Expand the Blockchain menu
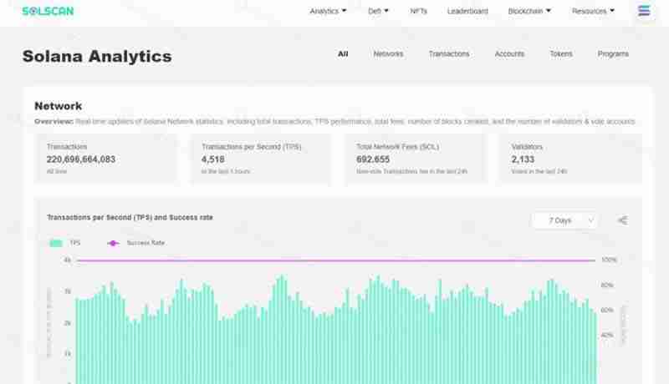 pyautogui.click(x=529, y=12)
